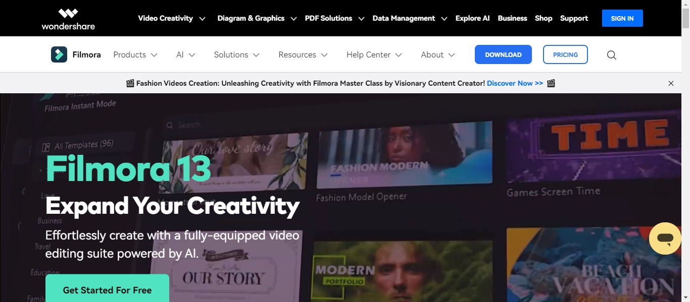Go to Explore AI
Image resolution: width=690 pixels, height=302 pixels.
[x=472, y=18]
